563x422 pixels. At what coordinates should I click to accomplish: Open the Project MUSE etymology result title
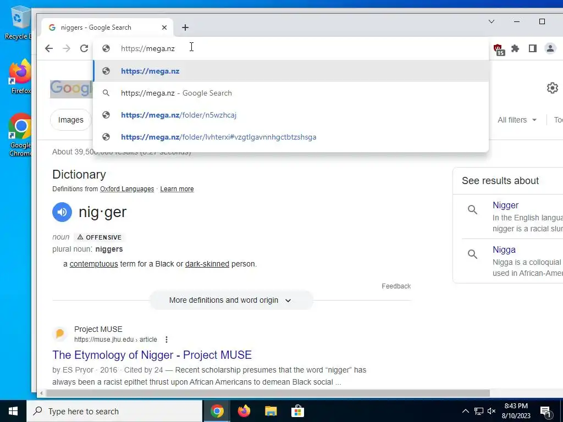(x=152, y=355)
